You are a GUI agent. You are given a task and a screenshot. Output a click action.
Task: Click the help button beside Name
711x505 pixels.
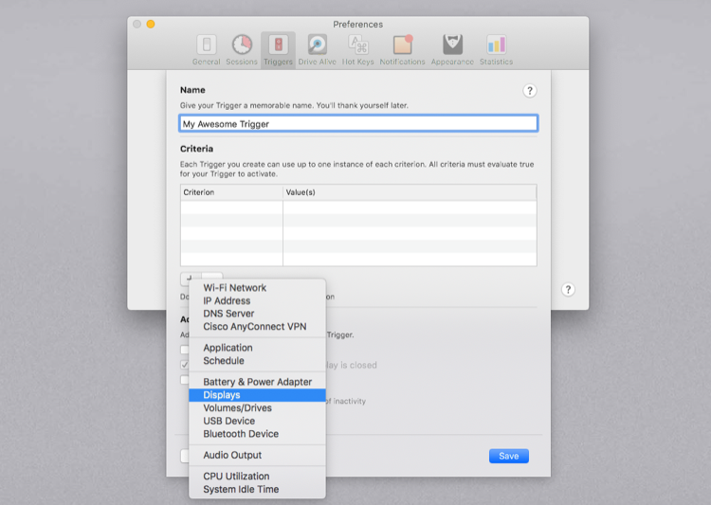[529, 91]
